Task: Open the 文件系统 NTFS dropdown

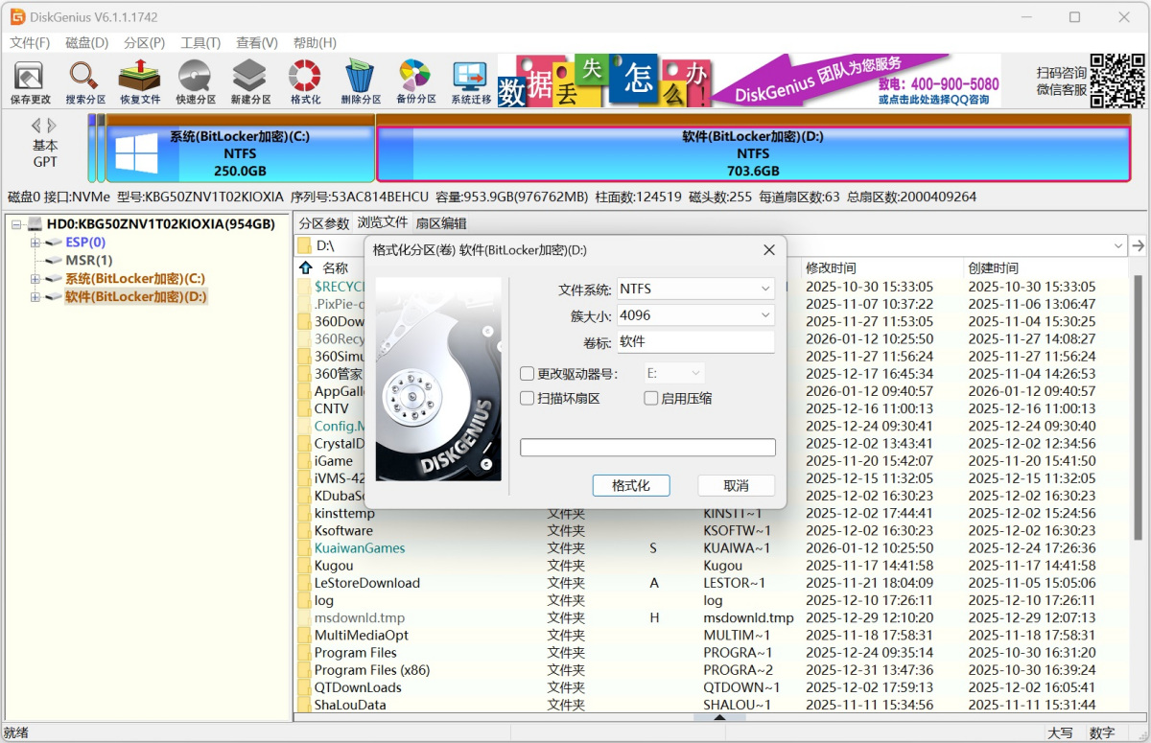Action: tap(694, 289)
